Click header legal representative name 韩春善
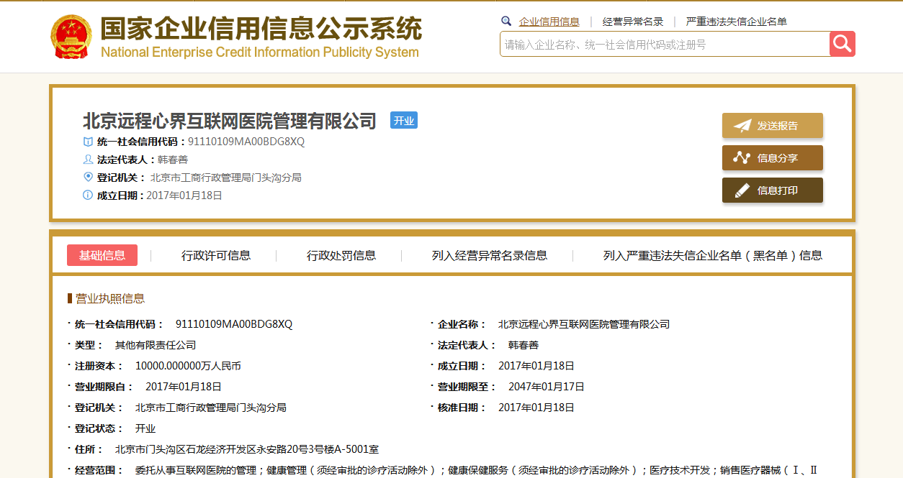This screenshot has height=478, width=903. click(173, 160)
